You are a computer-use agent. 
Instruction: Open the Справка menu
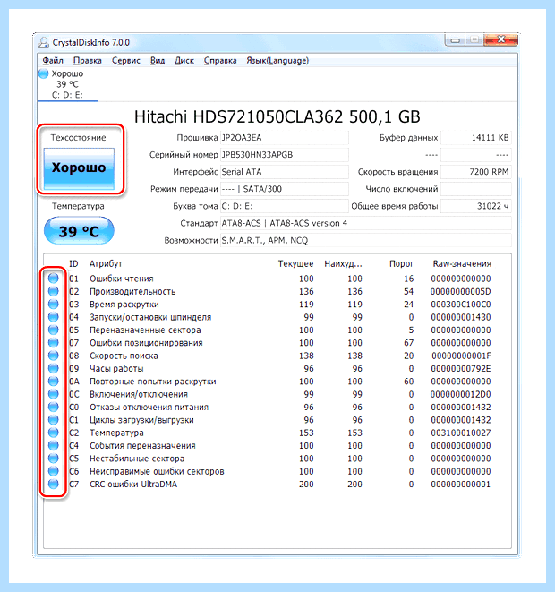click(x=220, y=60)
